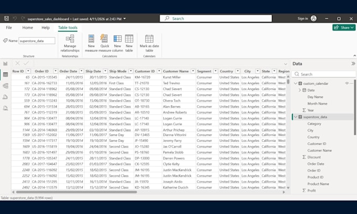Commit formula with the checkmark icon
This screenshot has width=357, height=214.
26,63
